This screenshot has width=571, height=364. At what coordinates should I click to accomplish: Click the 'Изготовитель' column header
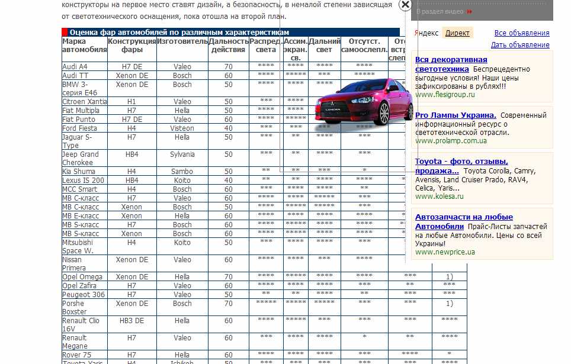coord(182,41)
